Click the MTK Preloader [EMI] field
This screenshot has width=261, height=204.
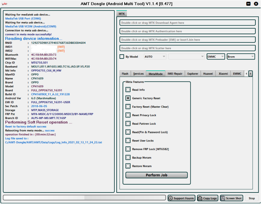188,40
